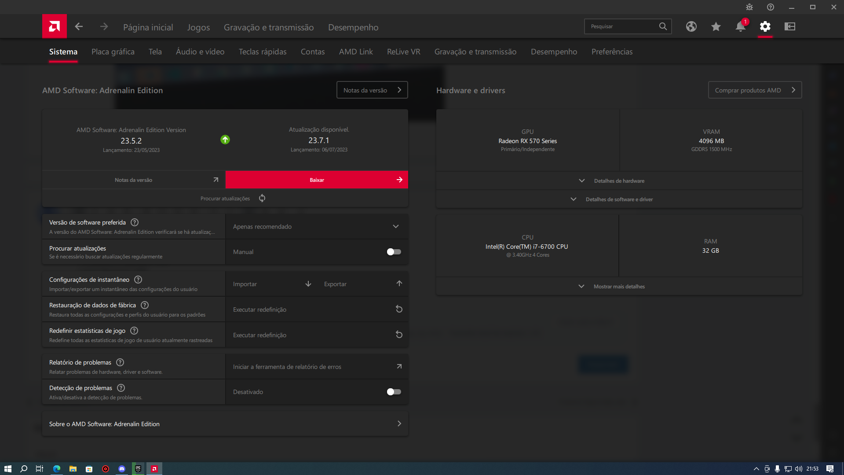Open the Windows Start menu
Viewport: 844px width, 475px height.
[8, 469]
